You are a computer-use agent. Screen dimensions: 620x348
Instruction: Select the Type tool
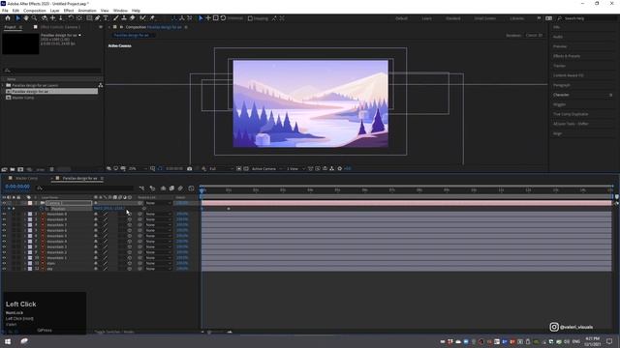pyautogui.click(x=106, y=18)
